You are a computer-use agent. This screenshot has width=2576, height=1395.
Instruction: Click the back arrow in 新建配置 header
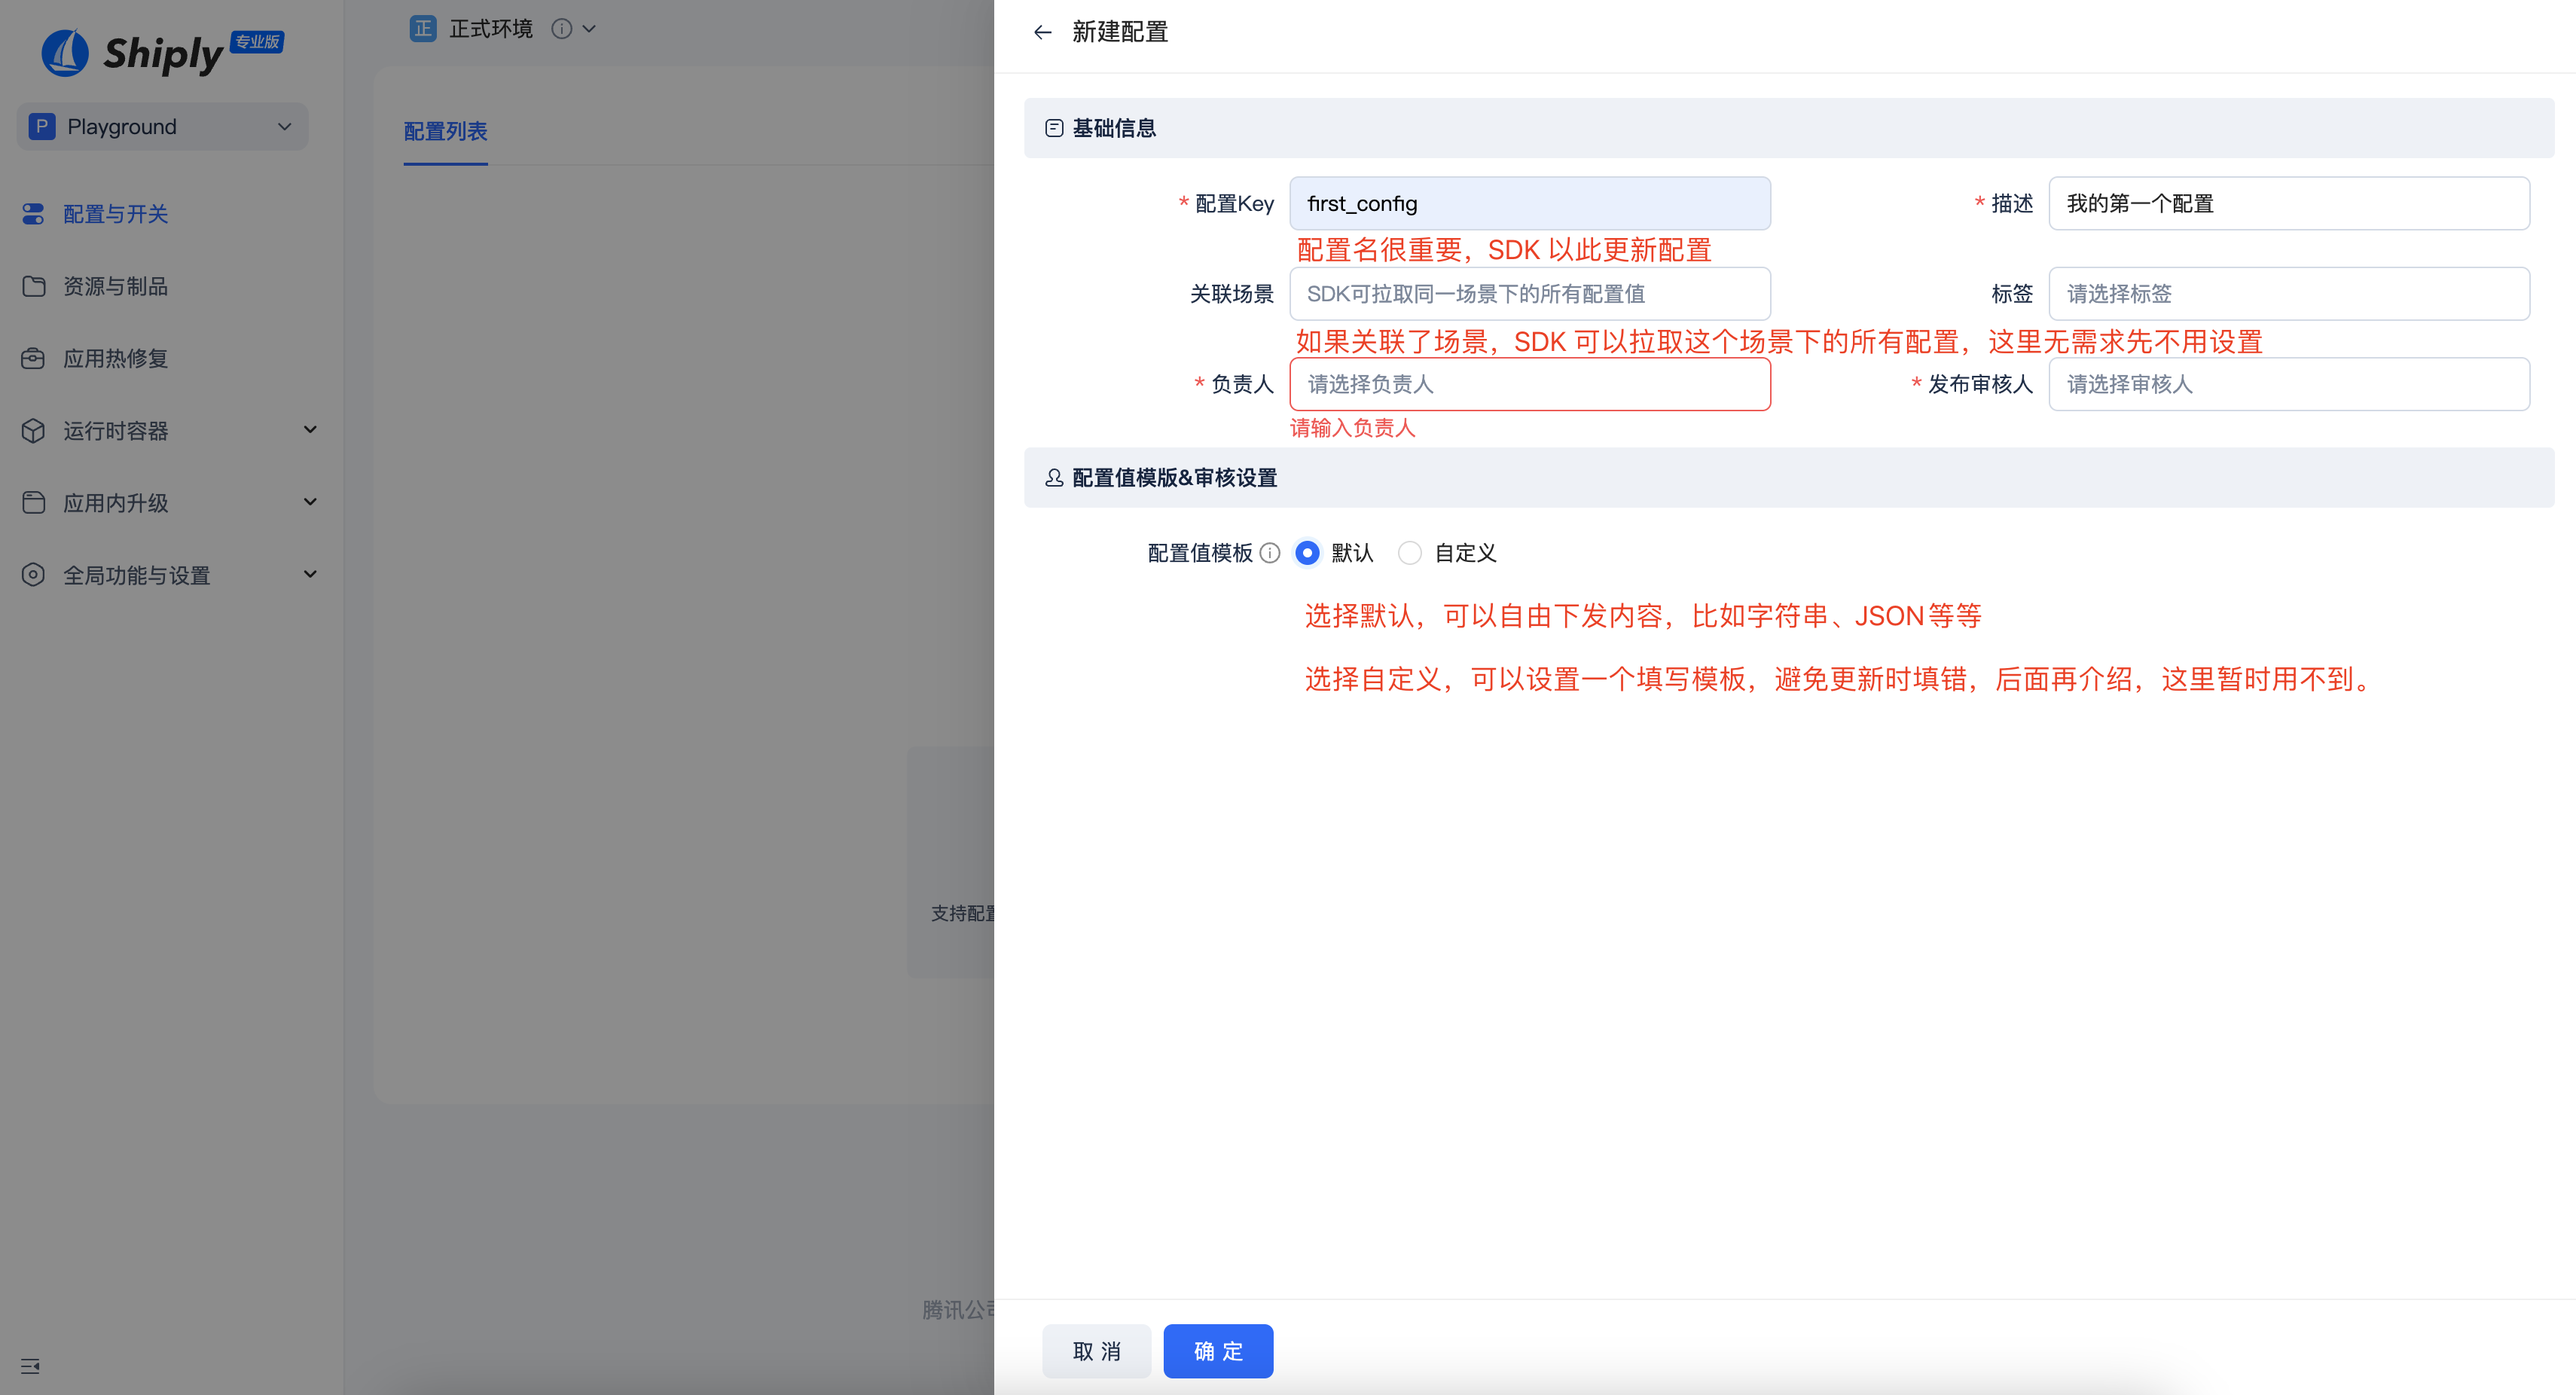click(1044, 31)
